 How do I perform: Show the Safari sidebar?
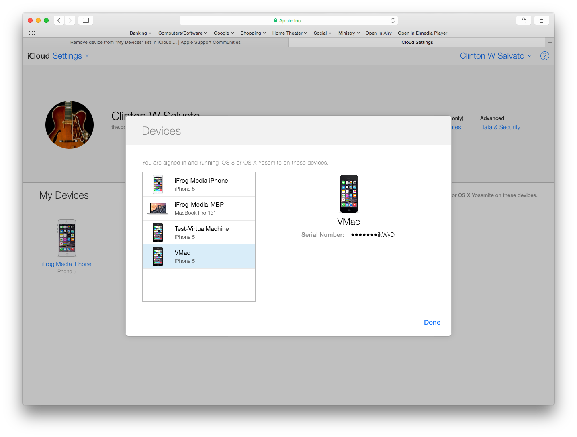point(86,20)
